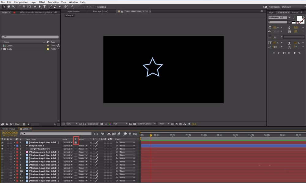The width and height of the screenshot is (306, 183).
Task: Expand the Solids folder
Action: [2, 49]
